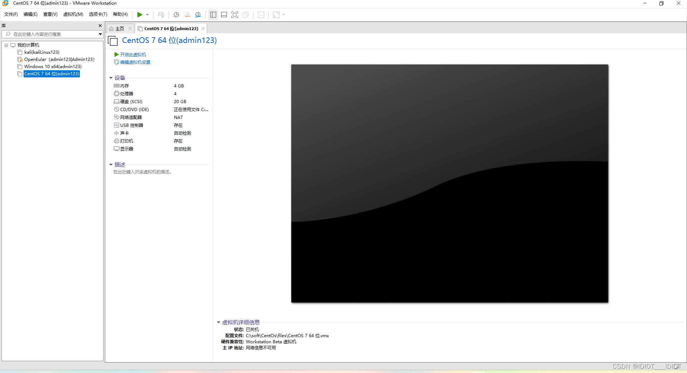Click the VMware Workstation title bar icon
687x373 pixels.
click(x=5, y=3)
